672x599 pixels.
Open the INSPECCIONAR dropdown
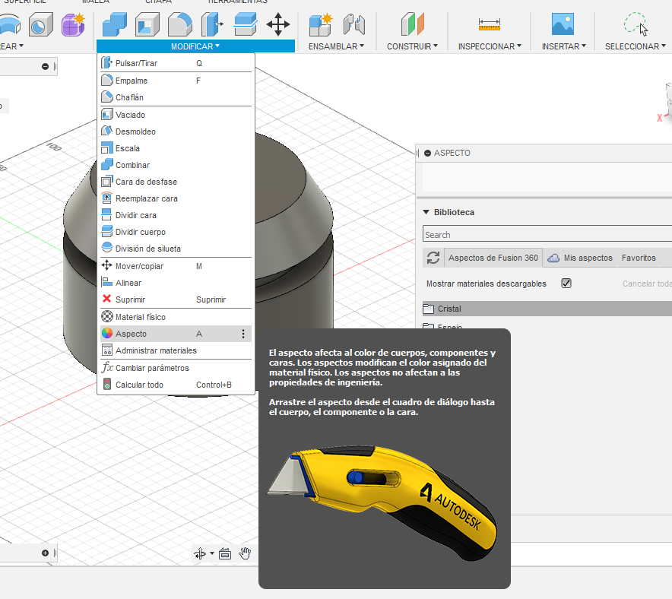point(490,46)
